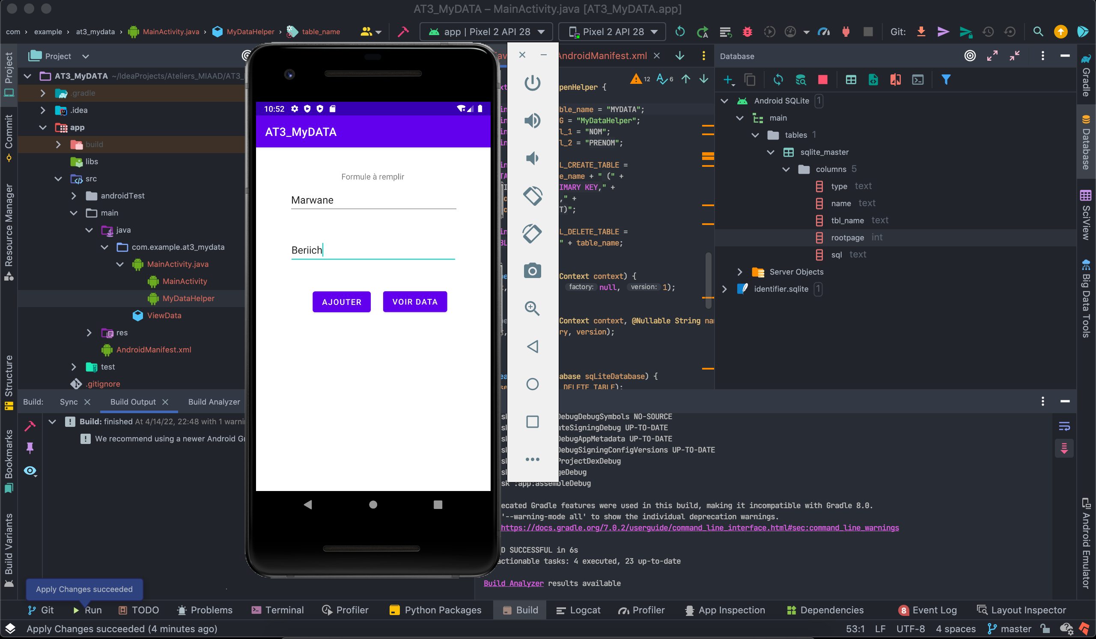Screen dimensions: 1096x639
Task: Refresh the Database panel data source
Action: (777, 80)
